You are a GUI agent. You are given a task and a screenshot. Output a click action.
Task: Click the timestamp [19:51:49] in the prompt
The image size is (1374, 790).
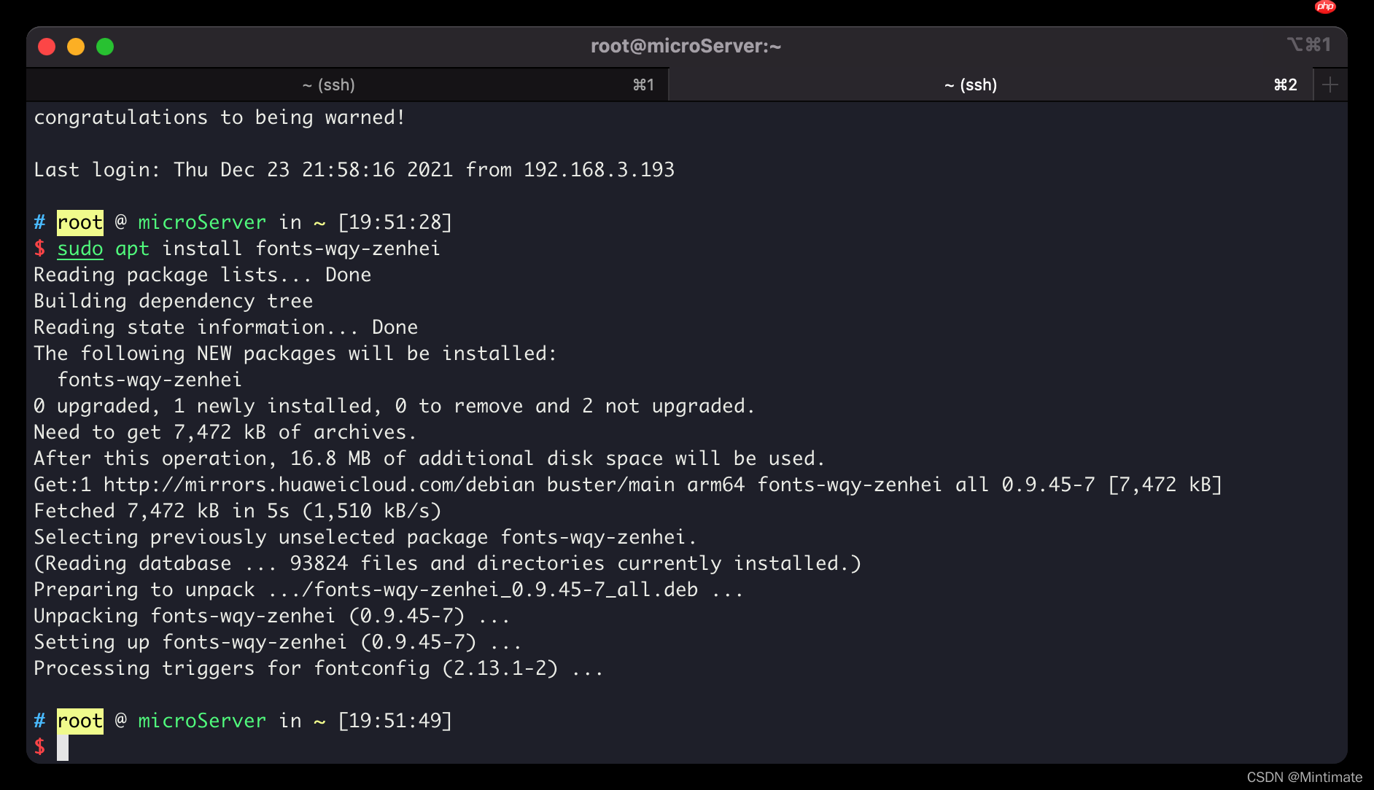pos(395,720)
